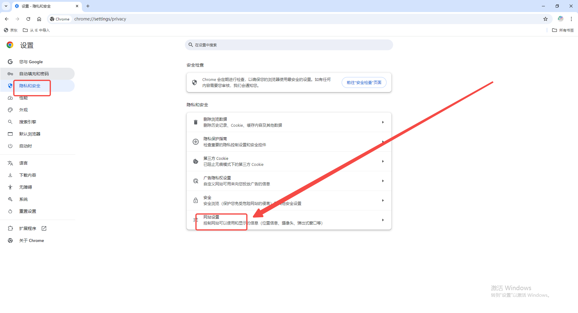The image size is (578, 313).
Task: Click the Google G icon in sidebar
Action: [x=10, y=62]
